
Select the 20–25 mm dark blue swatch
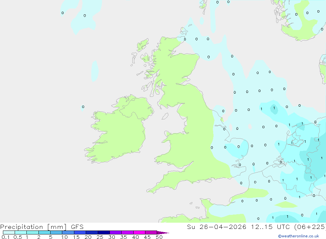coord(92,232)
